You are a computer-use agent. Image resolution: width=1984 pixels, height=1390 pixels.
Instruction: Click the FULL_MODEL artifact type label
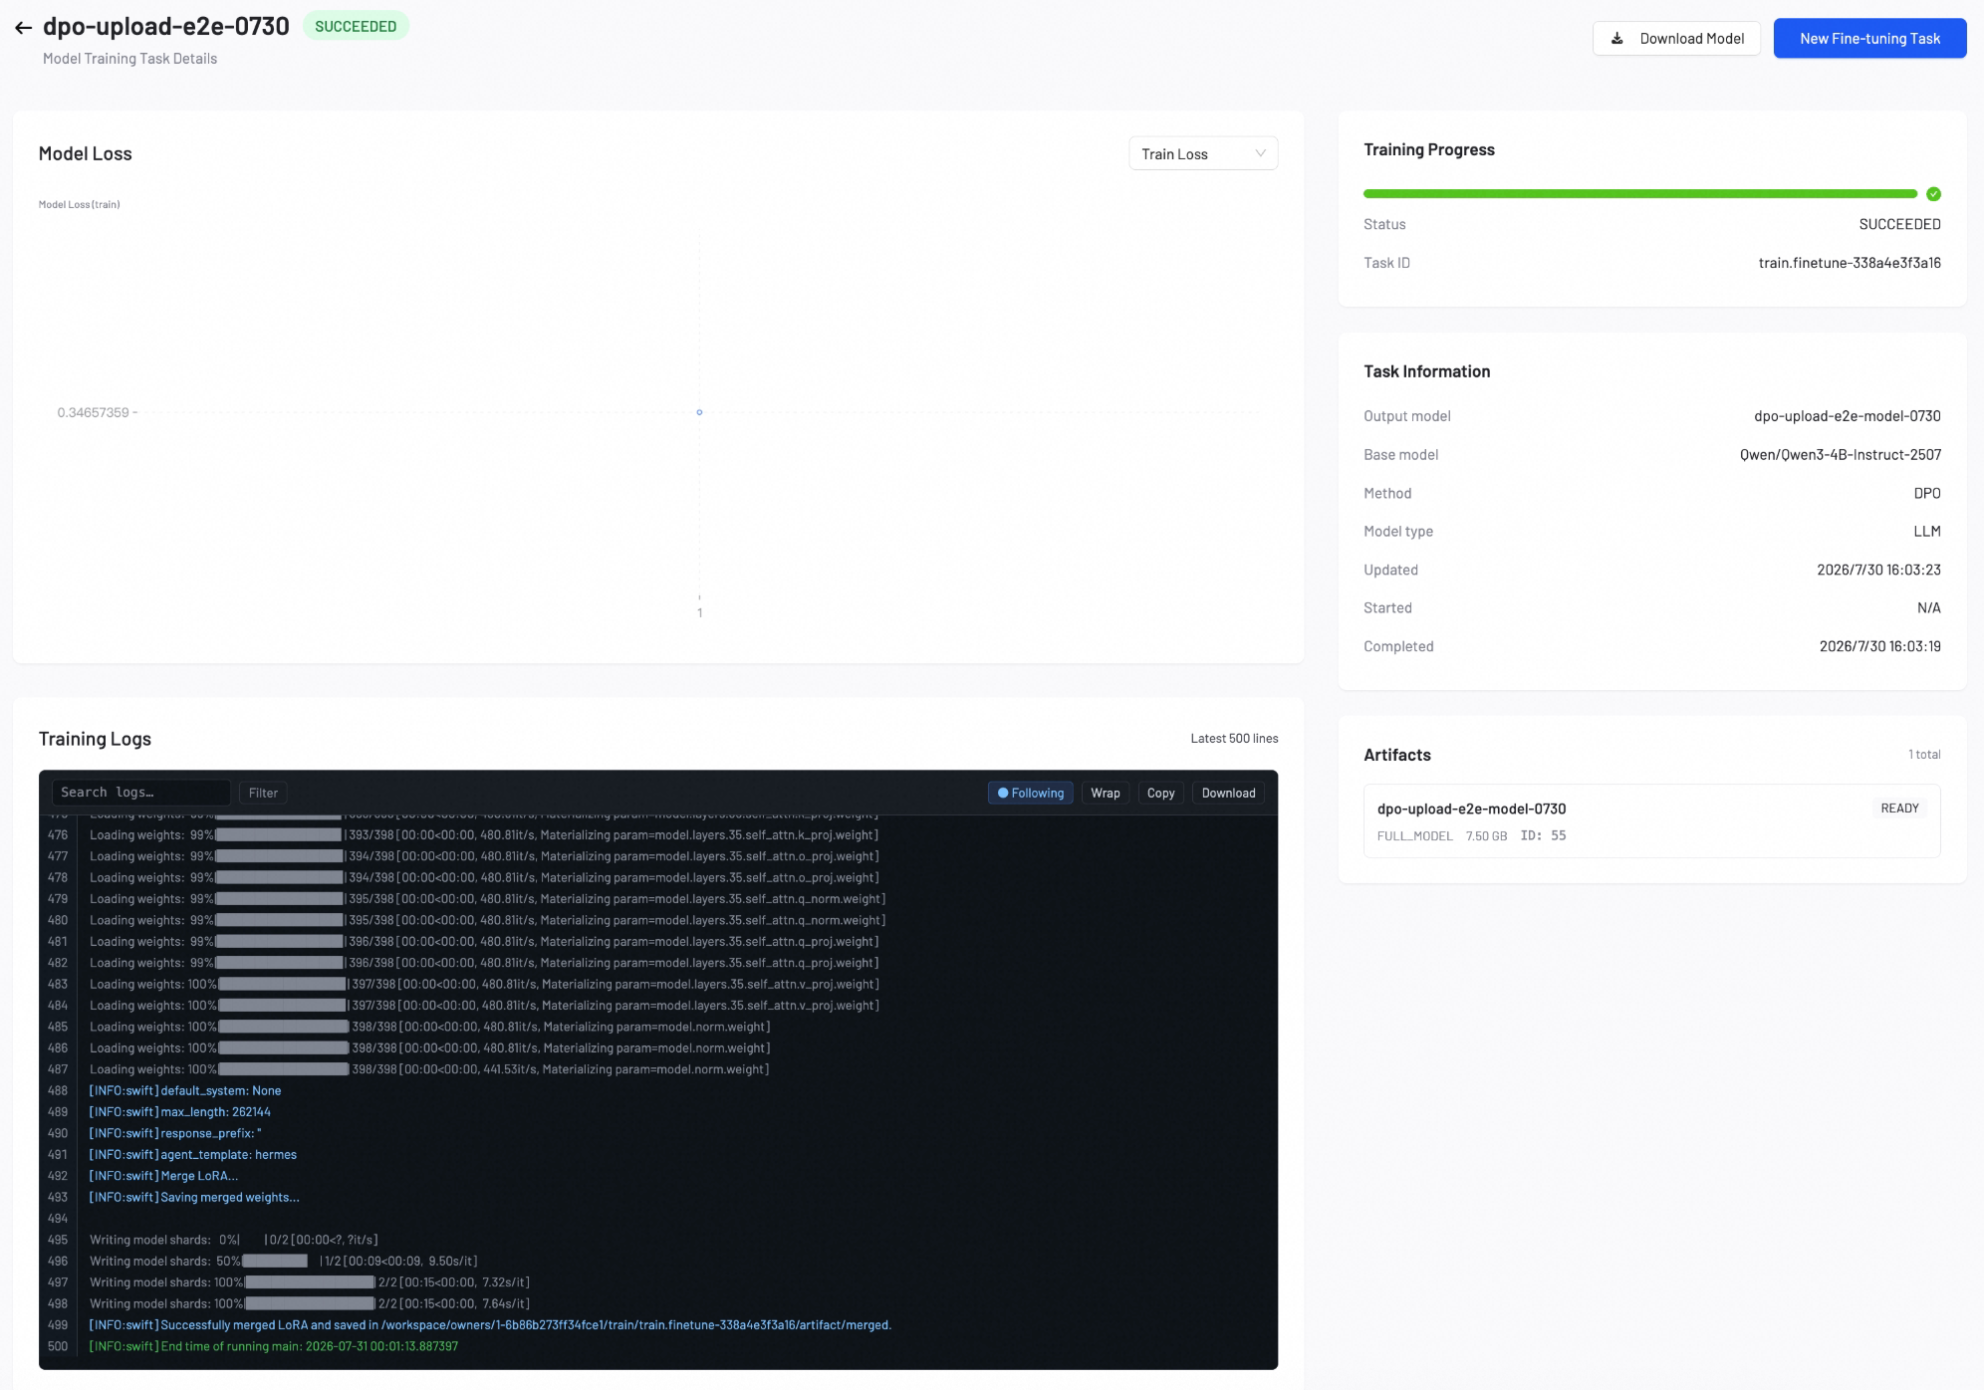coord(1414,836)
